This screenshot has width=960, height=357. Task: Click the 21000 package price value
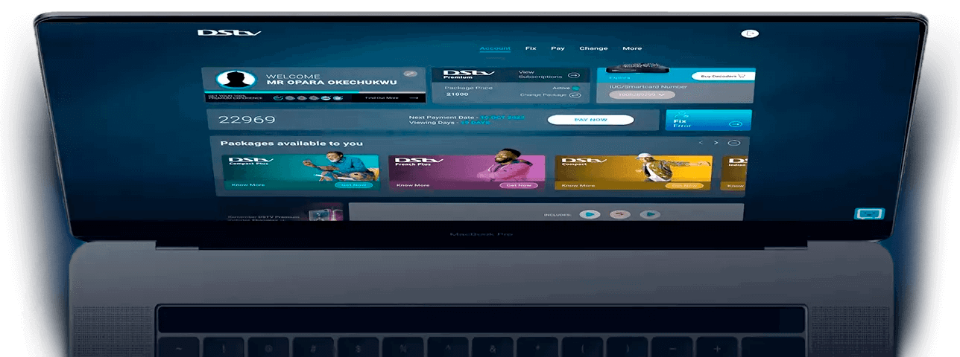[x=457, y=95]
